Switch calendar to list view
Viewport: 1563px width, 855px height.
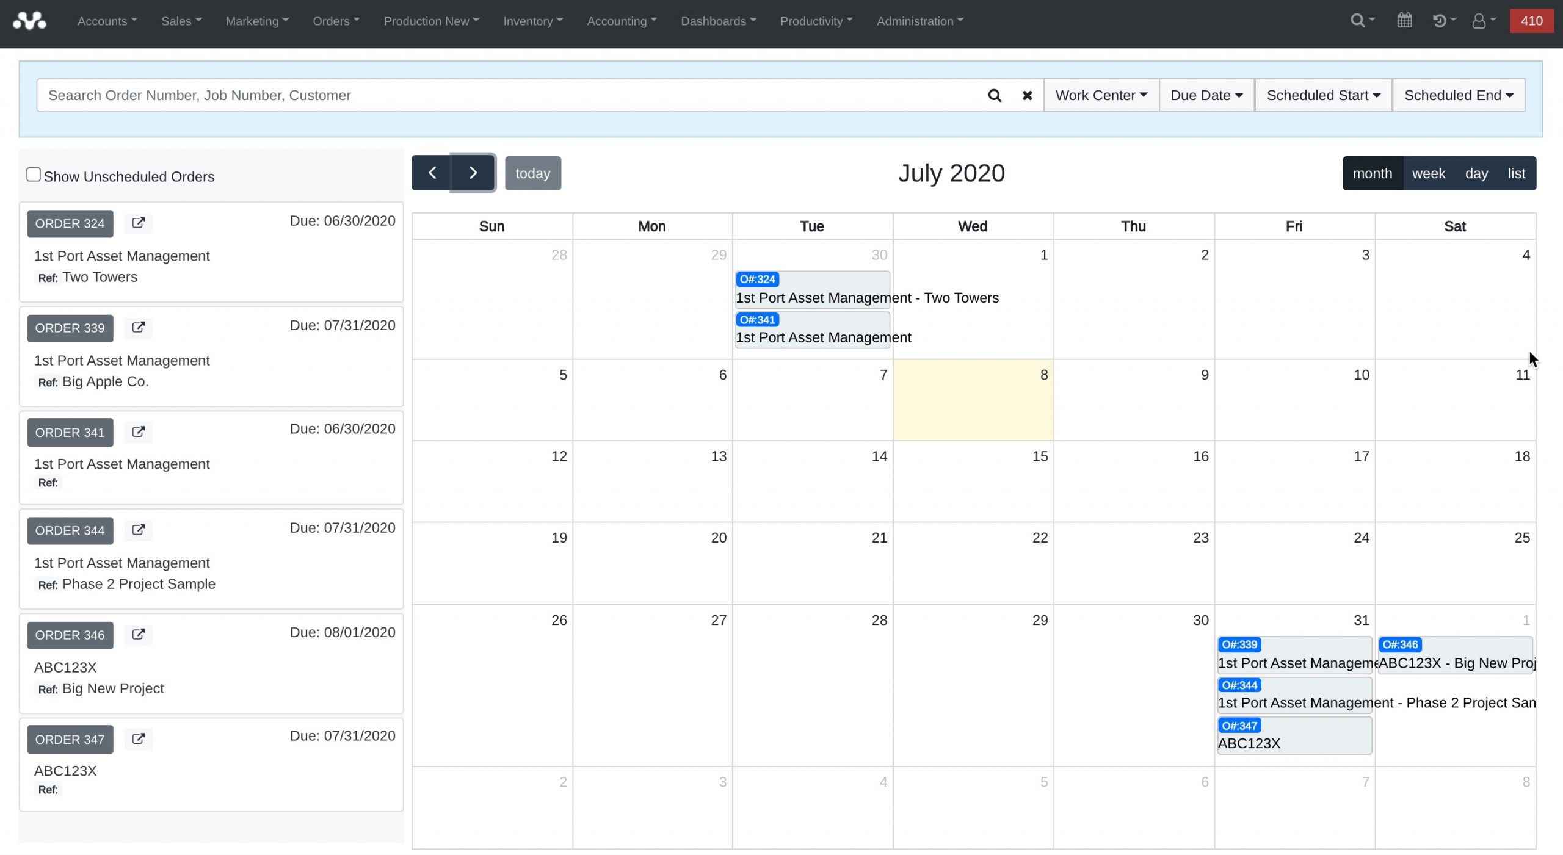pos(1517,173)
